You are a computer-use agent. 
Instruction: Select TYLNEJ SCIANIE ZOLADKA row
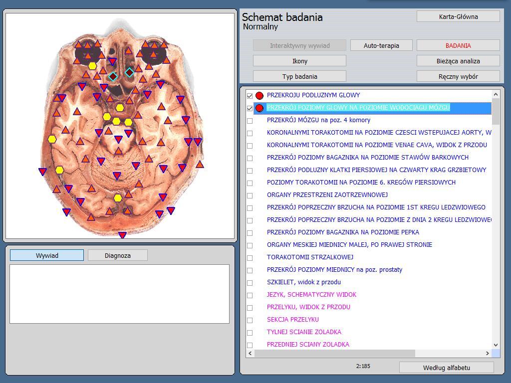tap(304, 332)
